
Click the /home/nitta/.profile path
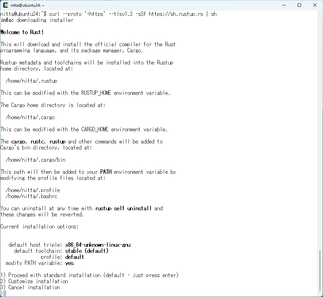[33, 190]
